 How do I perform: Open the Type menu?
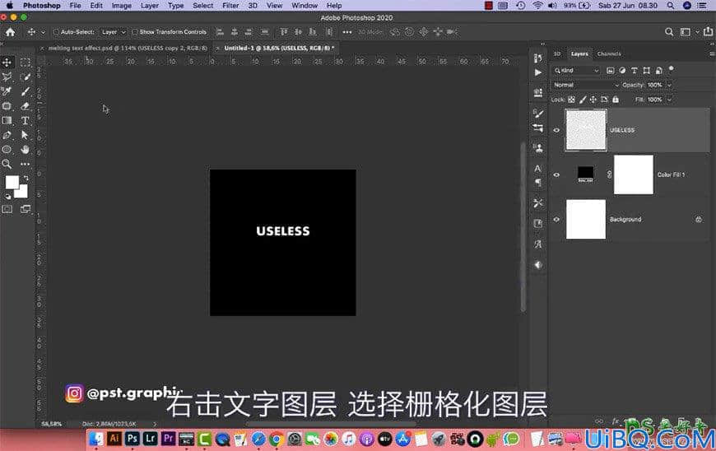point(175,6)
